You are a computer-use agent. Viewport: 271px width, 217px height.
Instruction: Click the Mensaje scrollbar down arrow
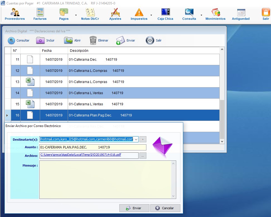pos(173,196)
